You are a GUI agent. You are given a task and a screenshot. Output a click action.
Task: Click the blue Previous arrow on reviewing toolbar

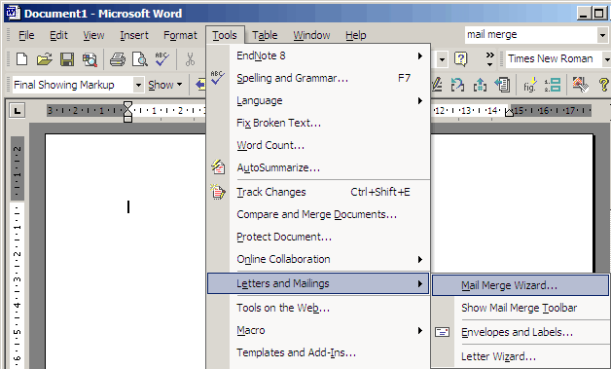(200, 85)
